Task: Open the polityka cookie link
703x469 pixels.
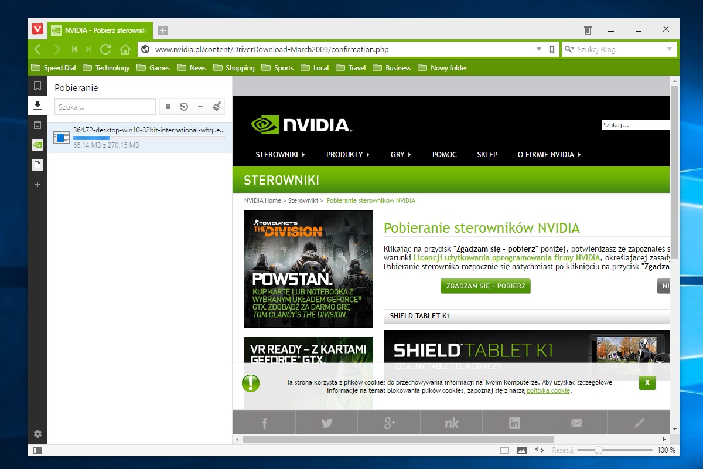Action: [548, 390]
